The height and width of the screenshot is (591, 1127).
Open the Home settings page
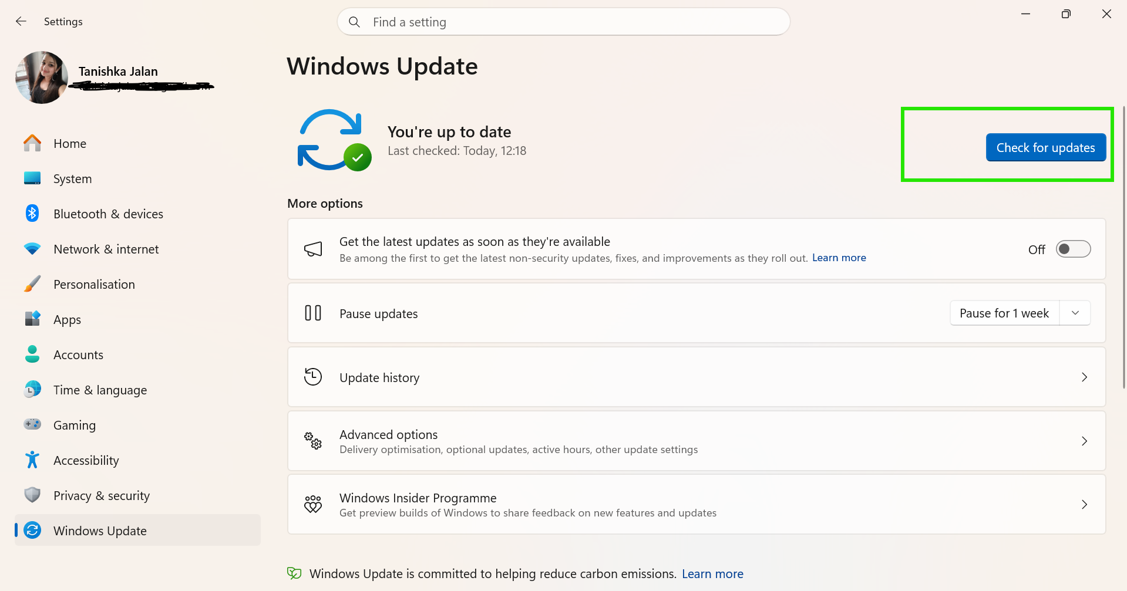(137, 143)
